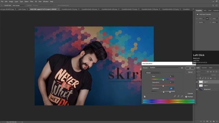219x123 pixels.
Task: Open the Select menu
Action: (26, 1)
